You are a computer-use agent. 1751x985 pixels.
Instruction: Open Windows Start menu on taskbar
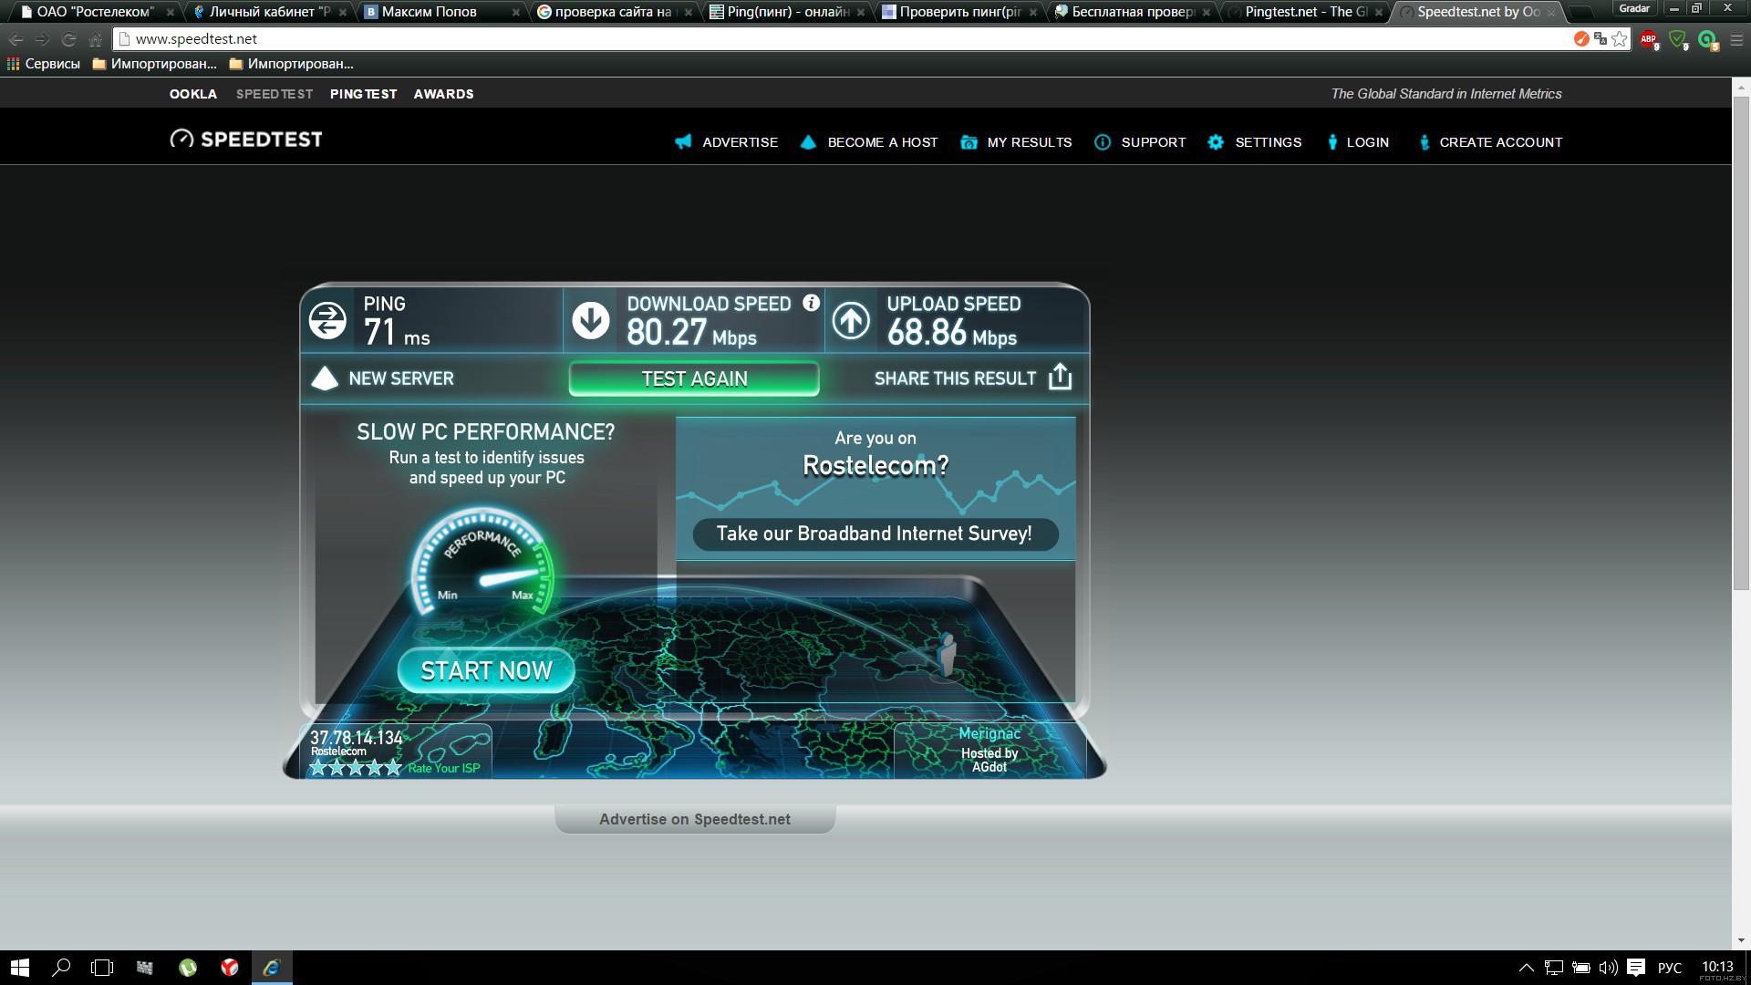click(x=19, y=968)
